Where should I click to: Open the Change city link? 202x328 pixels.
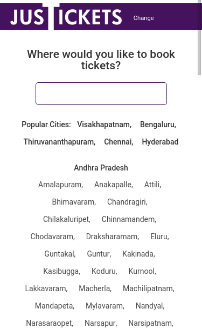(x=143, y=18)
